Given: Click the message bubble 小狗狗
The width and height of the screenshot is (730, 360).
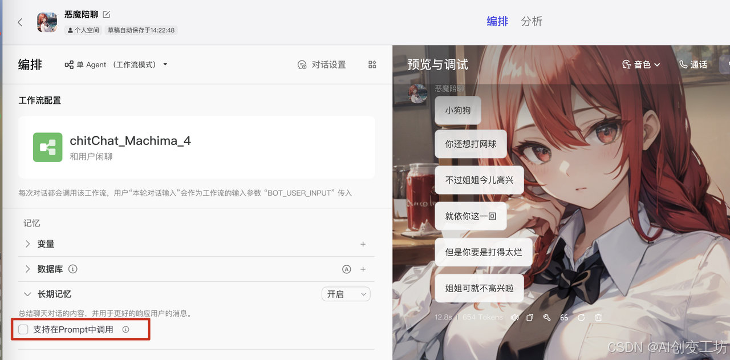Looking at the screenshot, I should point(458,110).
